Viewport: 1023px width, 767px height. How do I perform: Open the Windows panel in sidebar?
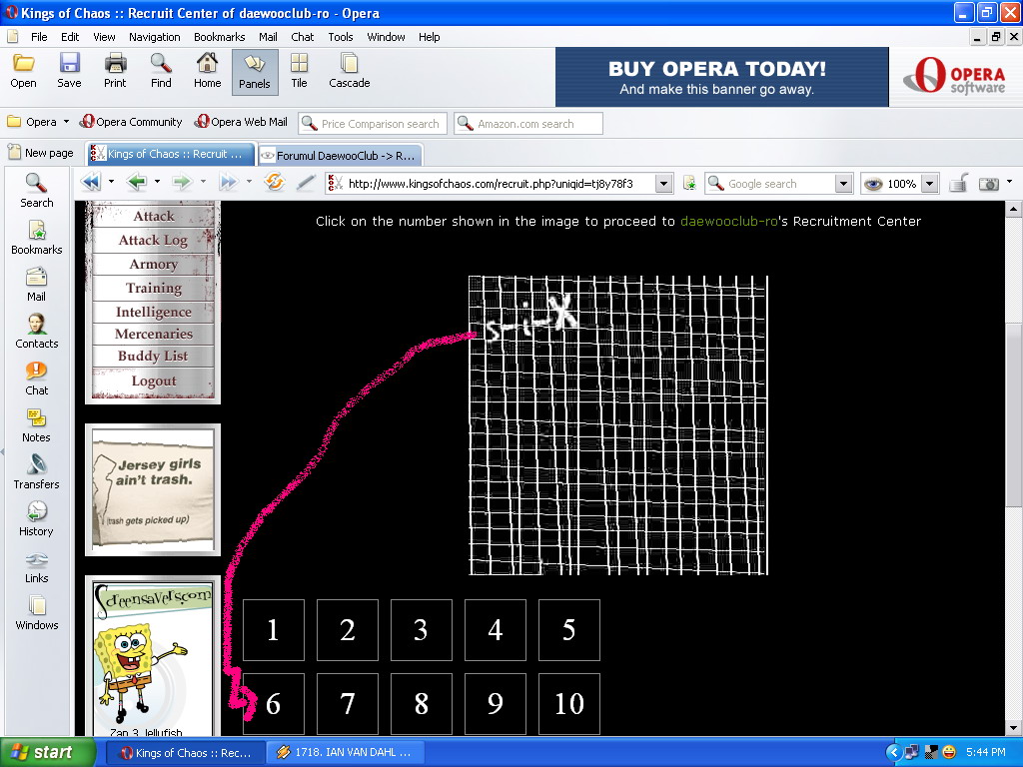pos(37,613)
